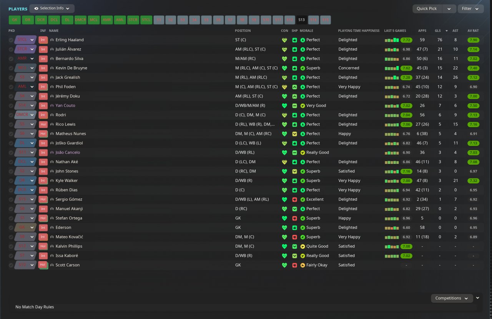Click Kevin De Bruyne's Superb morale icon
Image resolution: width=492 pixels, height=319 pixels.
(303, 68)
